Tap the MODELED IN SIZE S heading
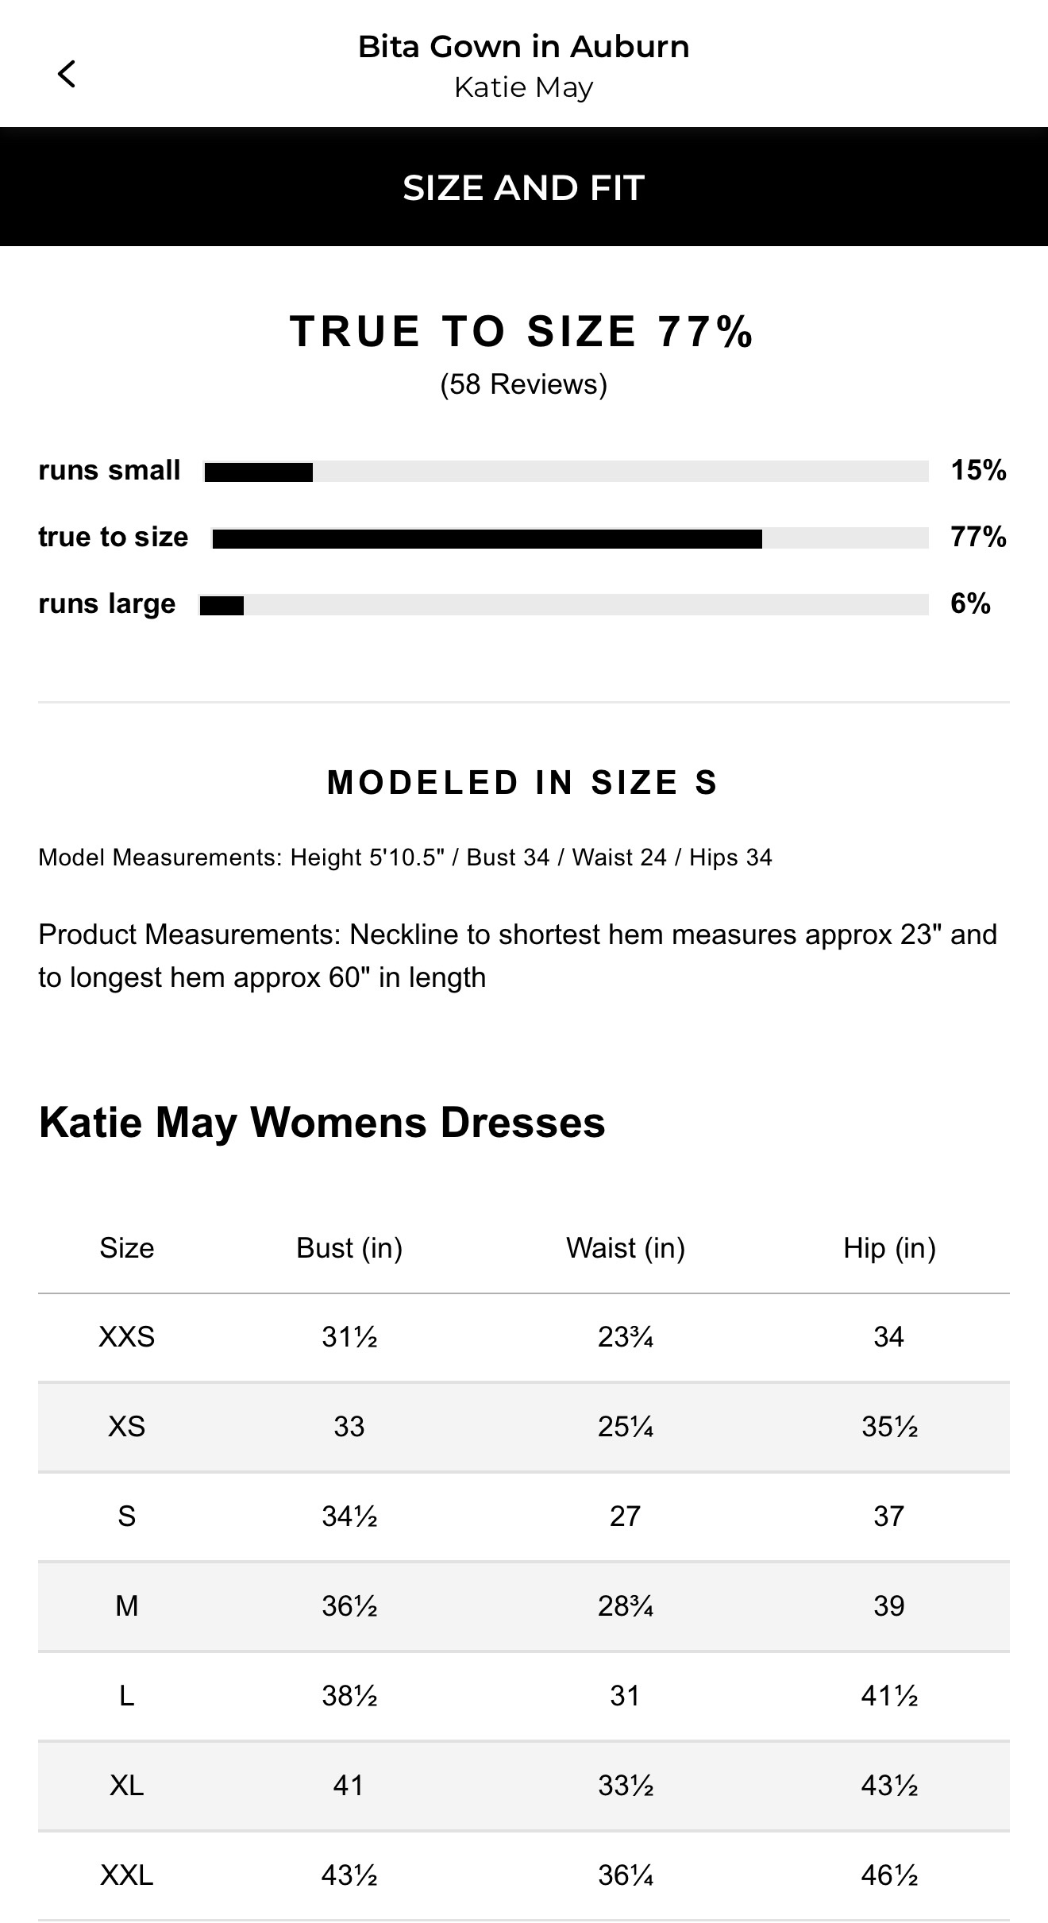 (522, 783)
